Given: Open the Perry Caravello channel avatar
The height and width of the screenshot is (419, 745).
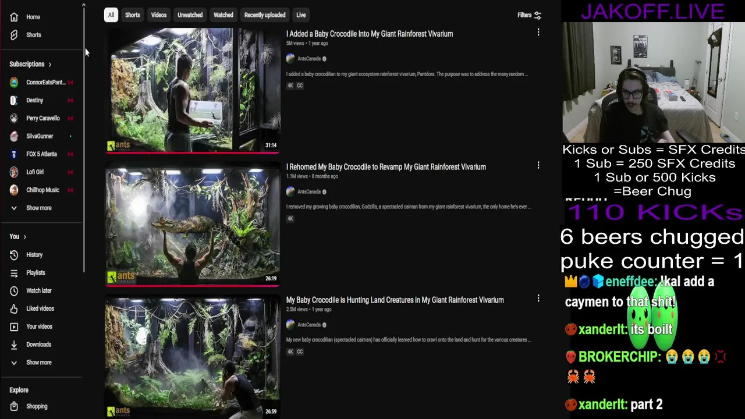Looking at the screenshot, I should [x=14, y=118].
